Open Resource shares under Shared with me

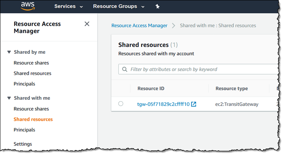pyautogui.click(x=31, y=109)
